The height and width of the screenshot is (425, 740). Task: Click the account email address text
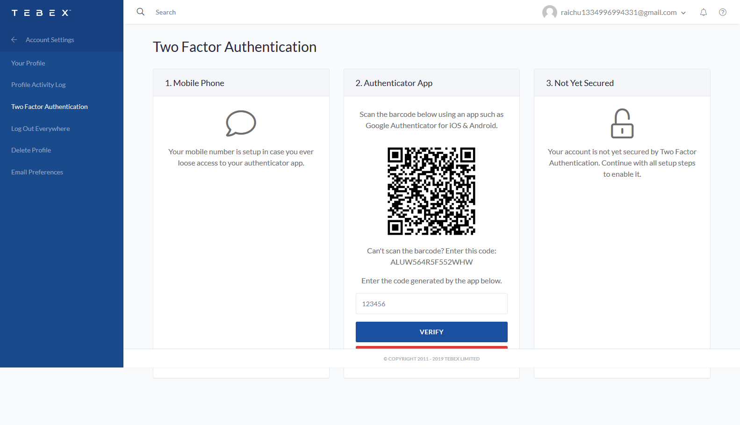coord(619,13)
